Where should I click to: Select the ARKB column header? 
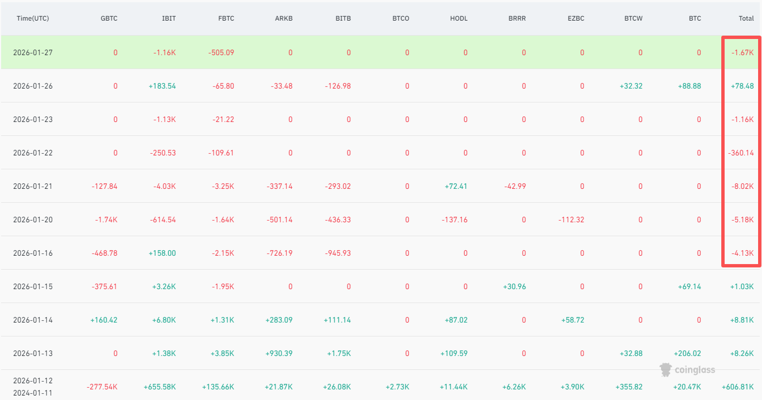point(284,18)
